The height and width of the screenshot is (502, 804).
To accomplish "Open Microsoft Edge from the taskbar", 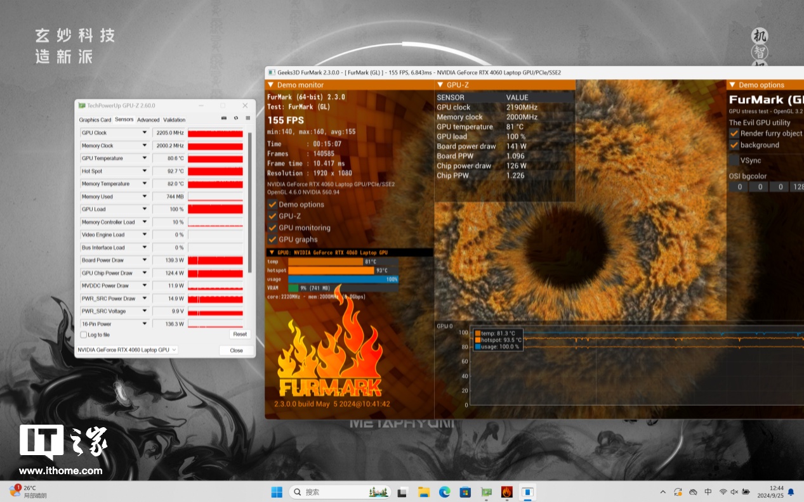I will point(444,492).
